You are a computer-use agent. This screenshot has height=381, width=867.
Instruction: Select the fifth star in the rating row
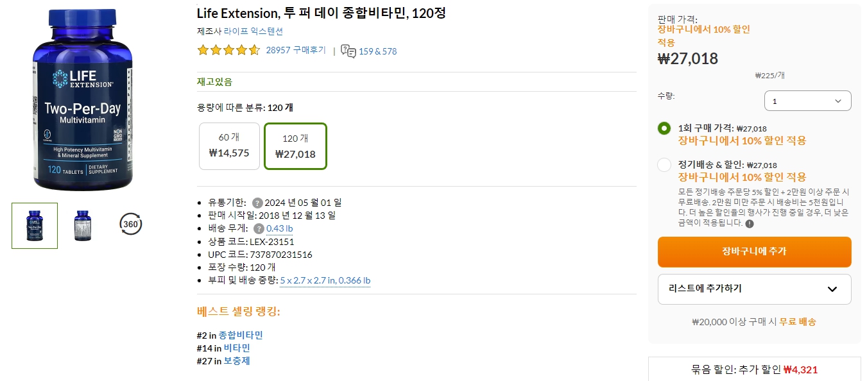click(254, 49)
